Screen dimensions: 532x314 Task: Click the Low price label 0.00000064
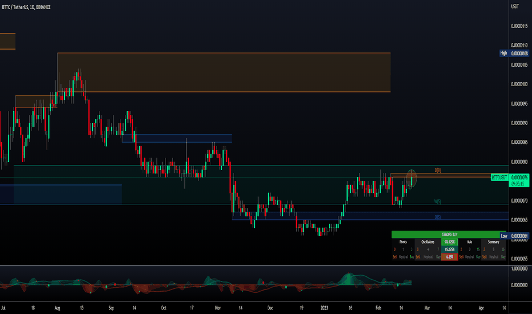coord(515,236)
